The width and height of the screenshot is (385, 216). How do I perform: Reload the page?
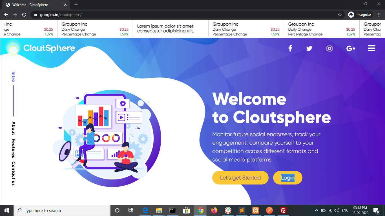click(24, 15)
